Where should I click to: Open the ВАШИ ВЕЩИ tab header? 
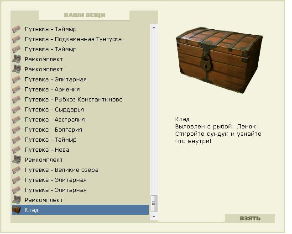click(84, 15)
